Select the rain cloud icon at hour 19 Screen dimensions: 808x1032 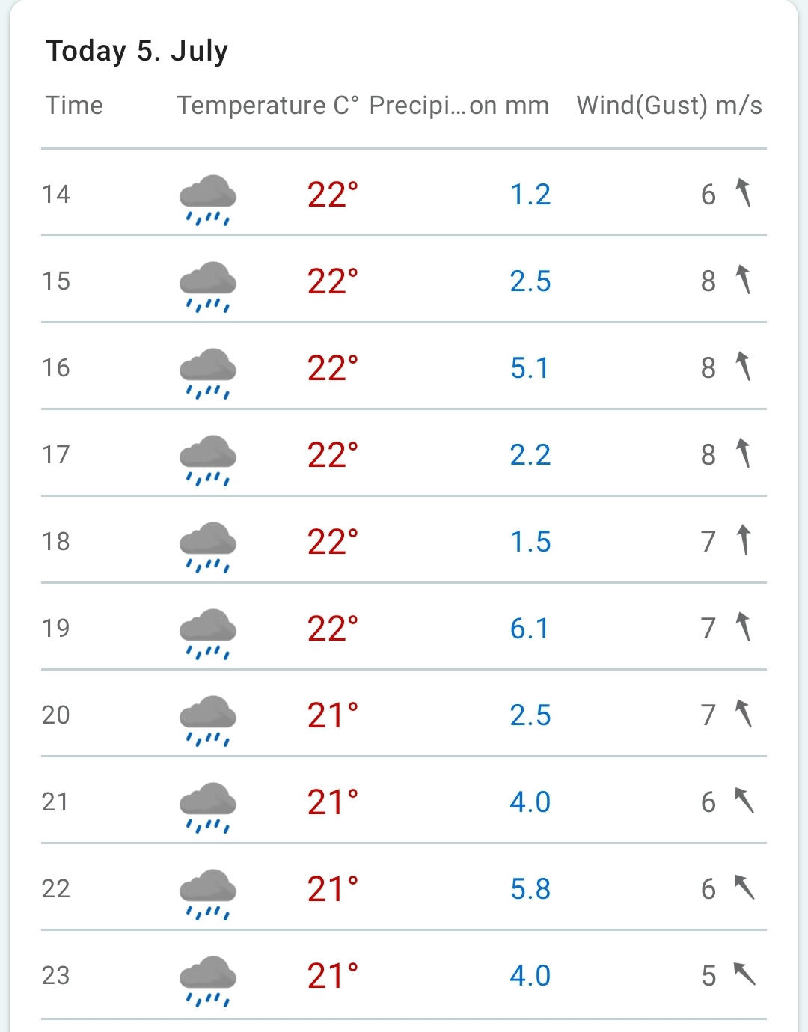[207, 633]
